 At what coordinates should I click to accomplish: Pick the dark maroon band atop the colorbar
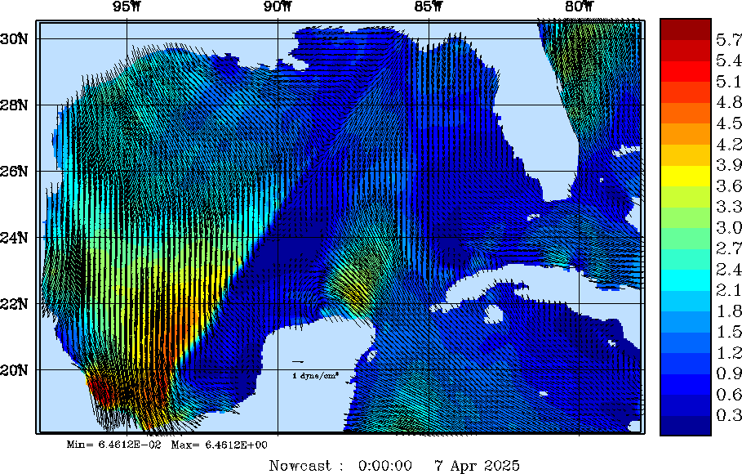tap(686, 29)
